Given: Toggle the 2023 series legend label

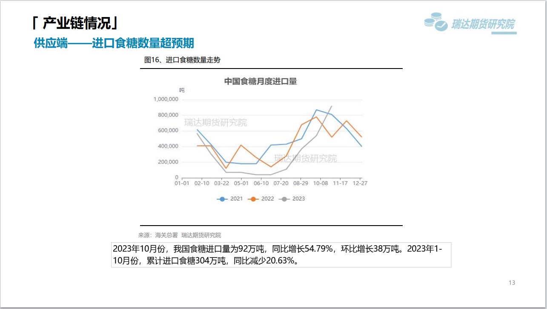Looking at the screenshot, I should (298, 199).
